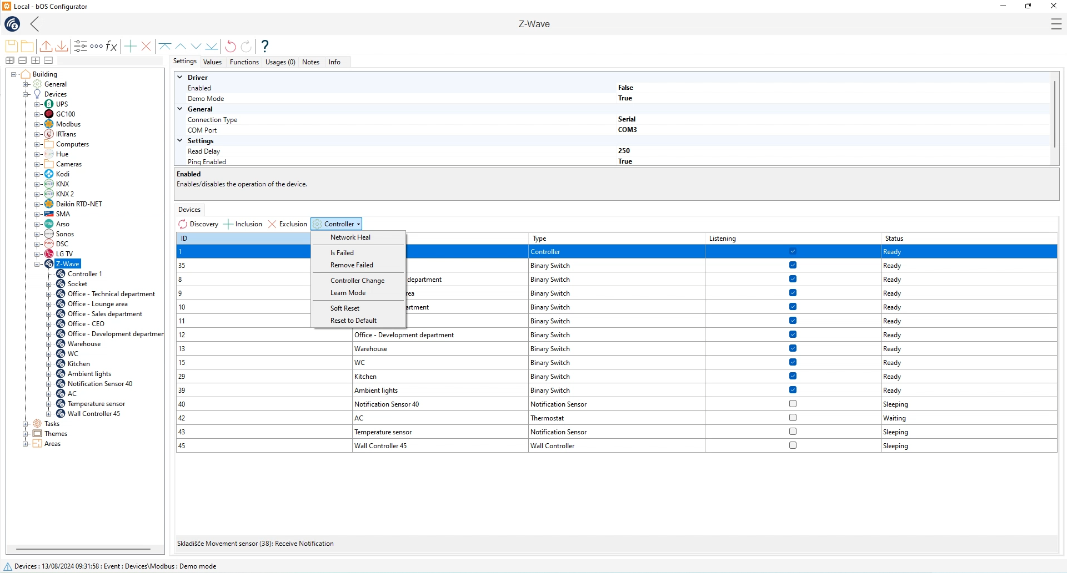Collapse the Z-Wave tree node

pyautogui.click(x=37, y=264)
